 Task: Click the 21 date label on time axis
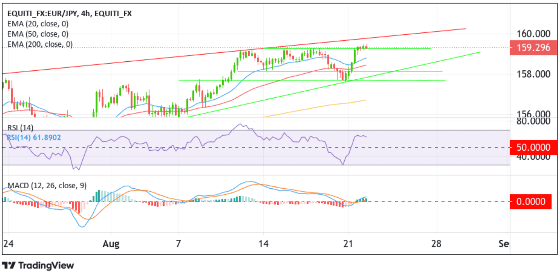(348, 244)
